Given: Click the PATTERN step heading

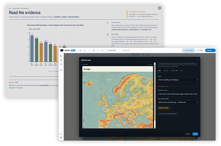Looking at the screenshot, I should [x=115, y=34].
